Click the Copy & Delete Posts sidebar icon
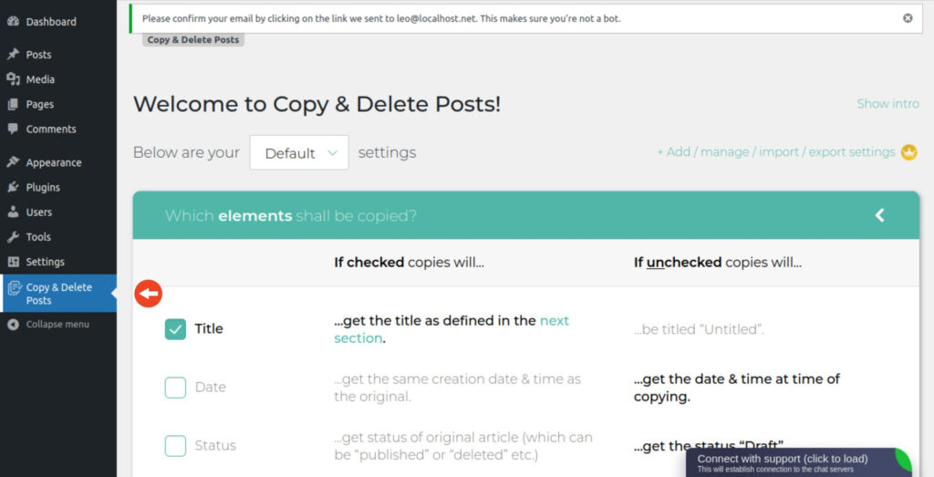Image resolution: width=934 pixels, height=477 pixels. point(15,288)
